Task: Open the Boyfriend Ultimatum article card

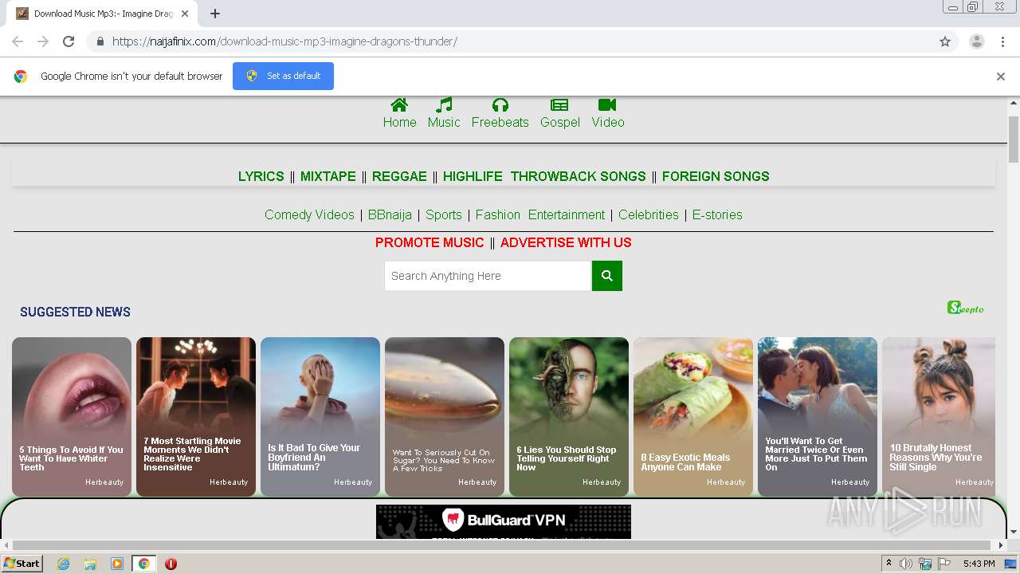Action: 320,416
